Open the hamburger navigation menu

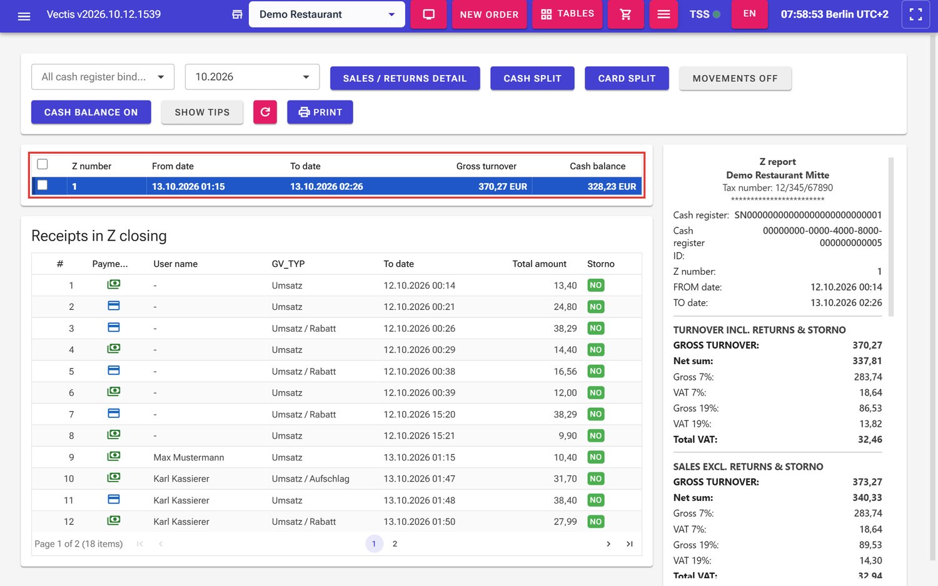click(x=24, y=15)
